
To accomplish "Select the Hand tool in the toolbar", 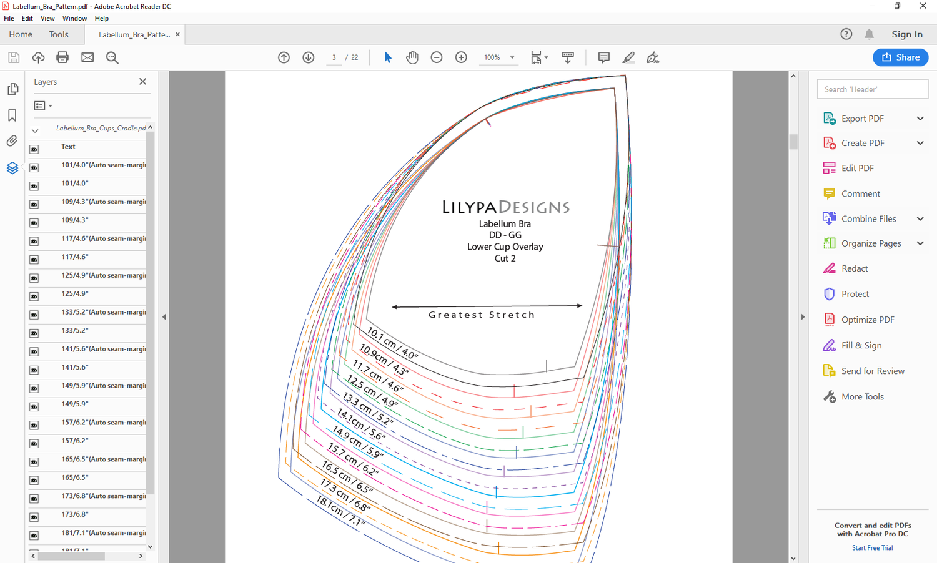I will (x=412, y=57).
